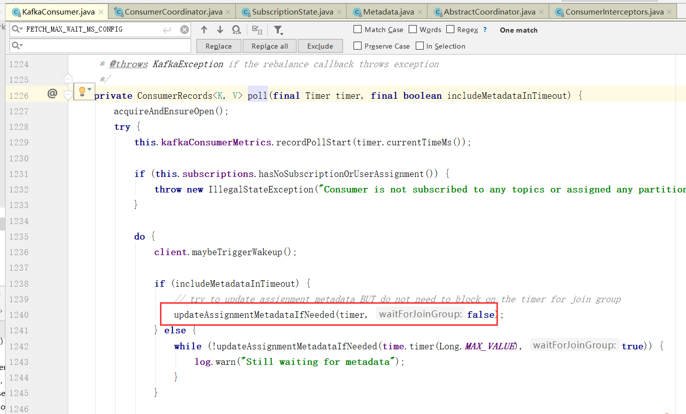This screenshot has width=686, height=414.
Task: Click select all occurrences icon
Action: 257,30
